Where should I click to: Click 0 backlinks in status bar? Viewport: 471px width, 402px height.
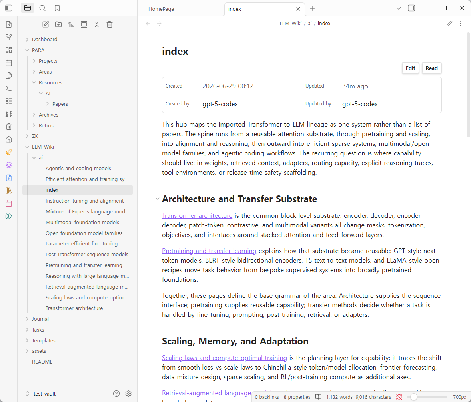pyautogui.click(x=267, y=397)
